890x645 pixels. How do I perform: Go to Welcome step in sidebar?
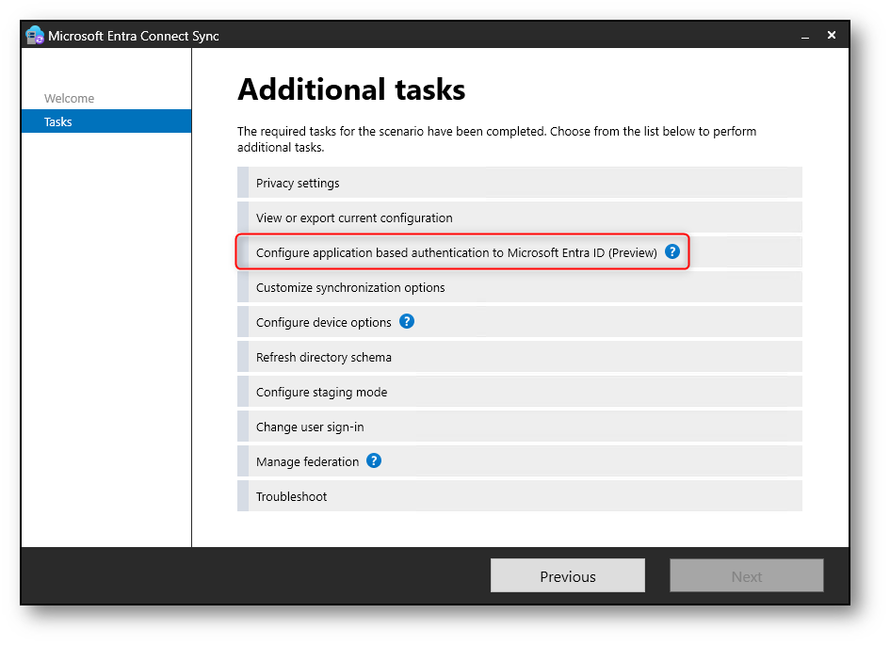coord(70,98)
